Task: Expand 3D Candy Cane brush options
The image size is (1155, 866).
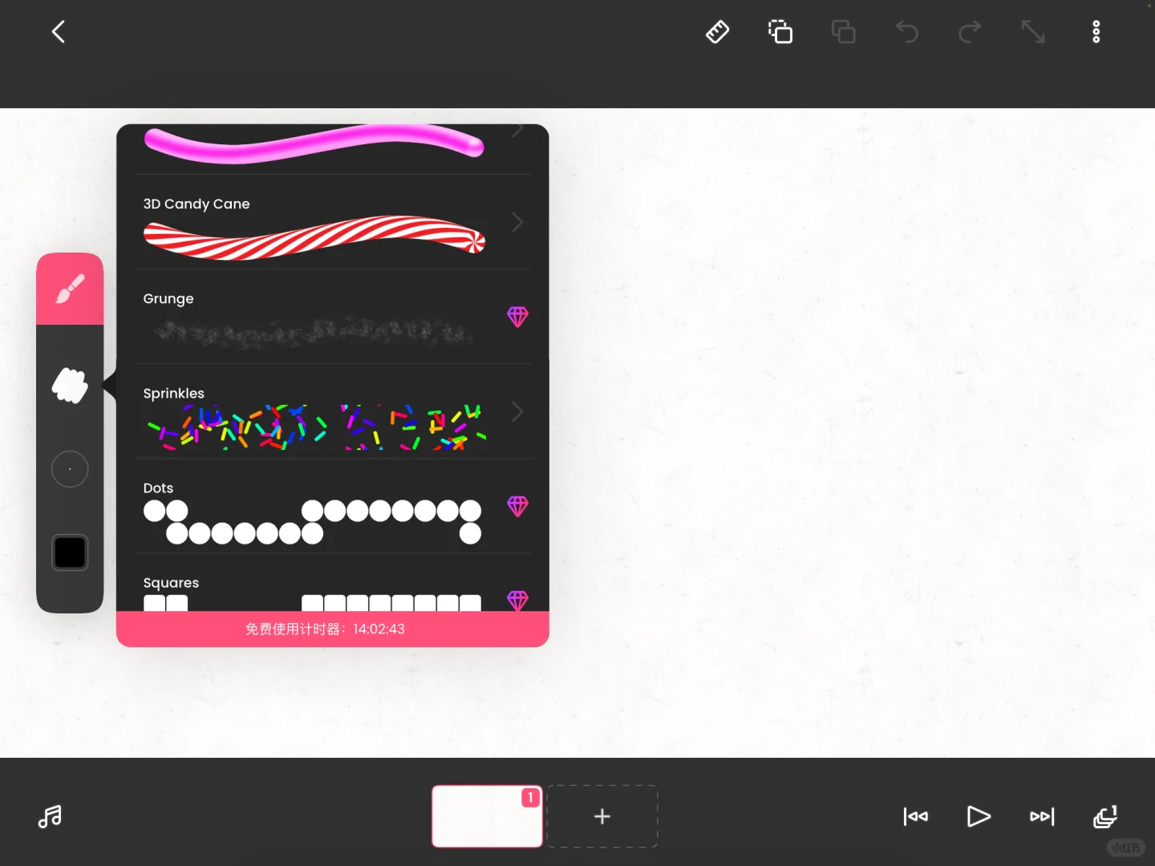Action: pyautogui.click(x=517, y=222)
